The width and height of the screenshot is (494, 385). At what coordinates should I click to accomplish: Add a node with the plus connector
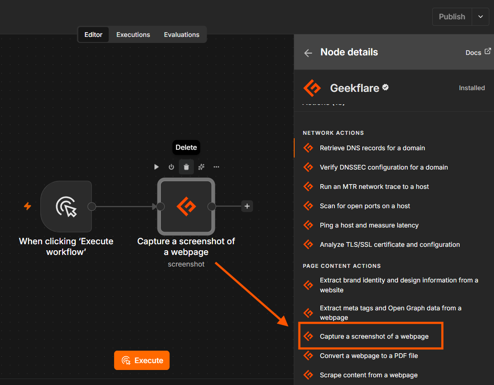[247, 206]
